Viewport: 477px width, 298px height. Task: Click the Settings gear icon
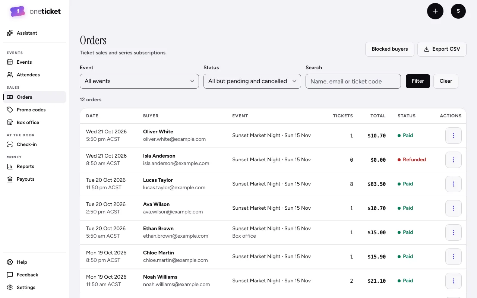tap(10, 288)
